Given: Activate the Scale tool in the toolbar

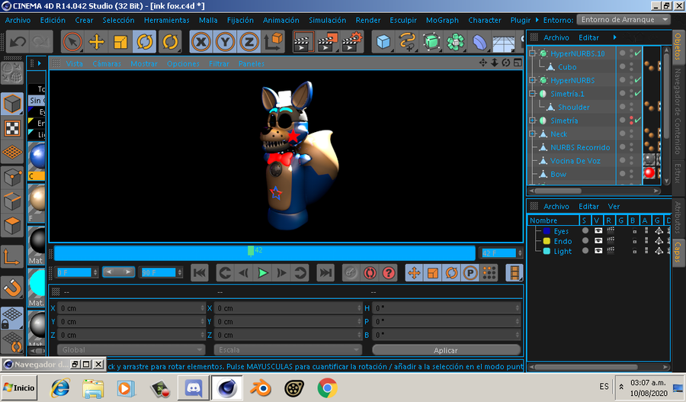Looking at the screenshot, I should [x=120, y=42].
